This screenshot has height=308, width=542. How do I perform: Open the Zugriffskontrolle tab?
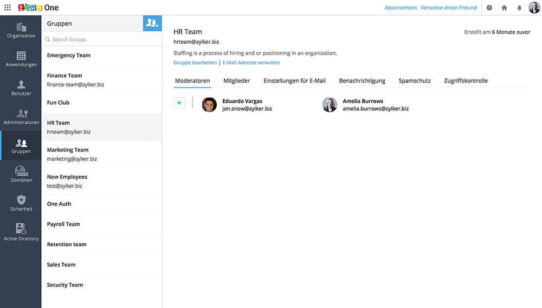466,81
